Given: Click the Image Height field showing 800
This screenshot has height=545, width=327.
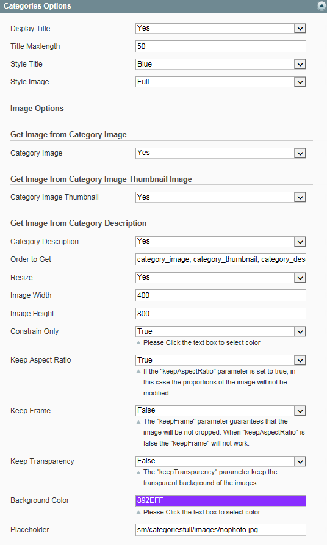Looking at the screenshot, I should tap(221, 314).
